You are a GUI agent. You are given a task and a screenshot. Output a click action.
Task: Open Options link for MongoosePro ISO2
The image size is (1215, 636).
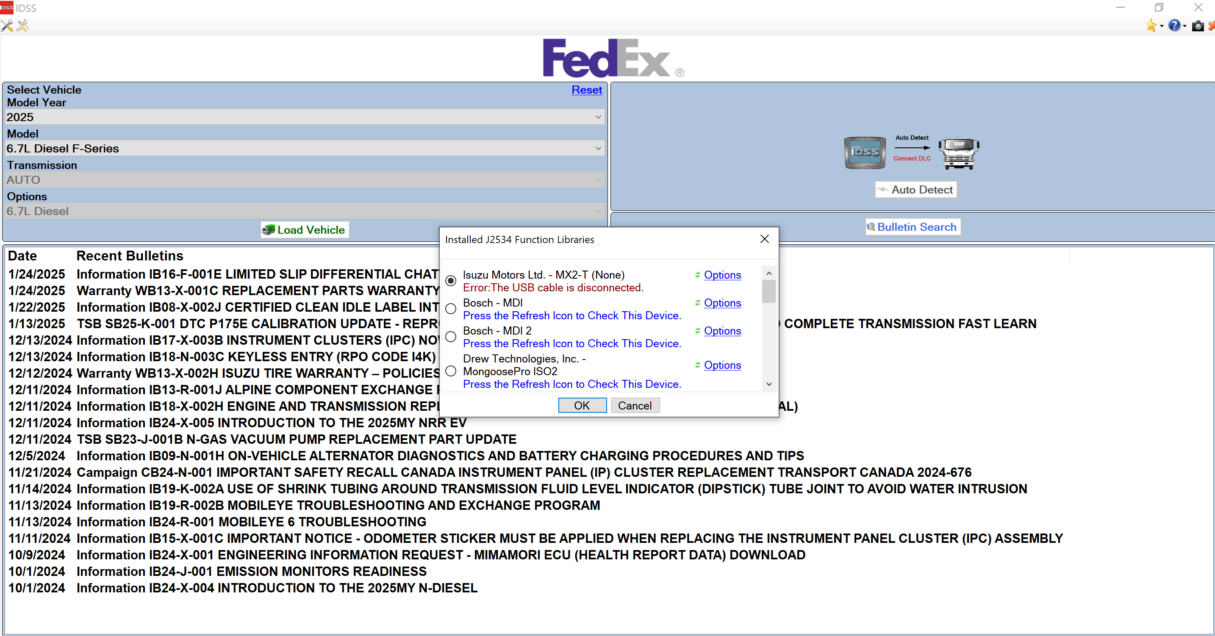coord(722,365)
